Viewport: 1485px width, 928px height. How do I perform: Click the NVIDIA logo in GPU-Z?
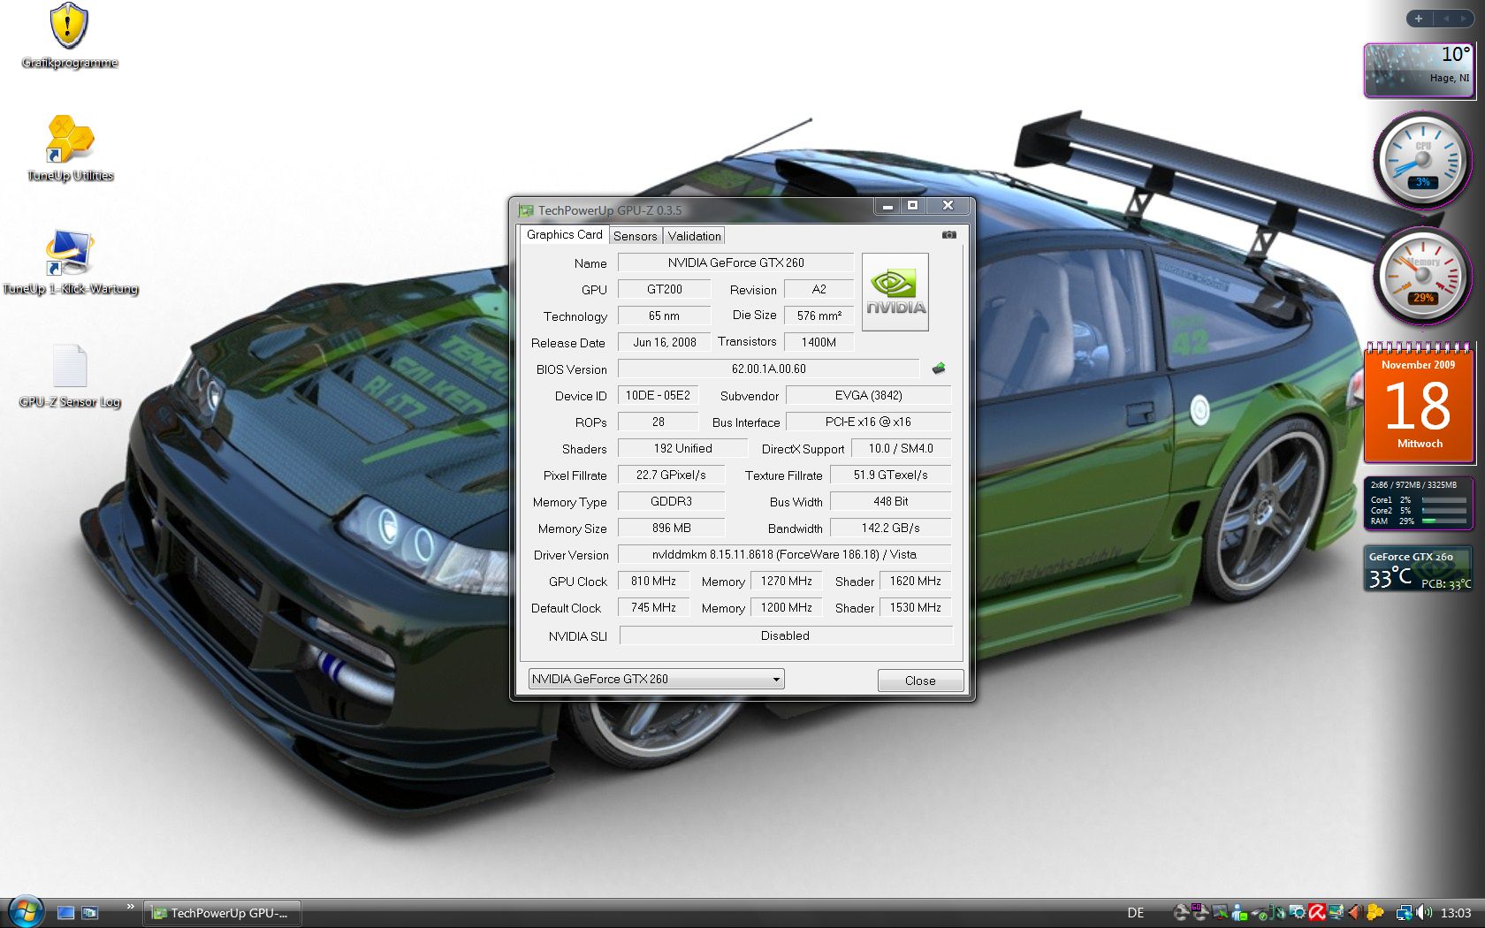pos(895,292)
